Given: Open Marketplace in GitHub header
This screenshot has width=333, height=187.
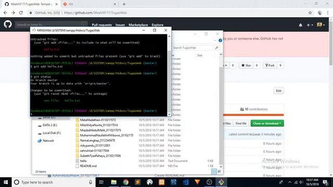Looking at the screenshot, I should pos(138,25).
